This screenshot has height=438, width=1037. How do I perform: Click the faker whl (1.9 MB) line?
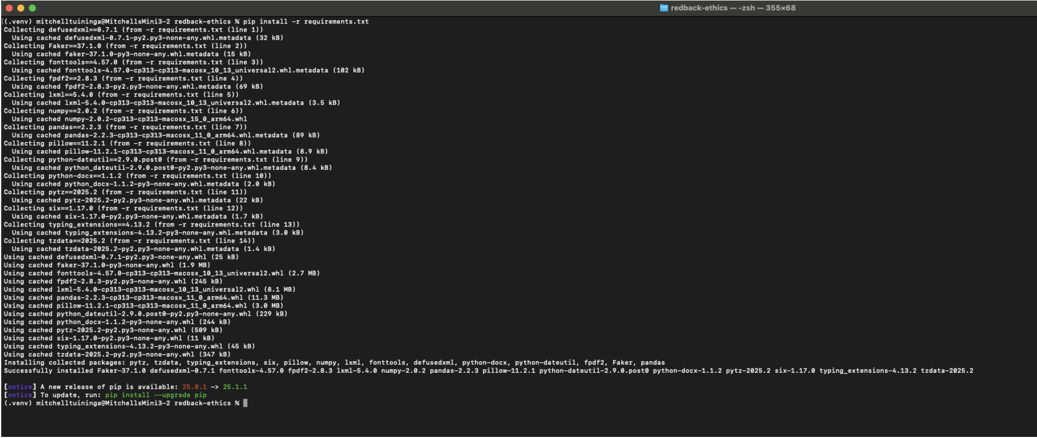pos(107,265)
